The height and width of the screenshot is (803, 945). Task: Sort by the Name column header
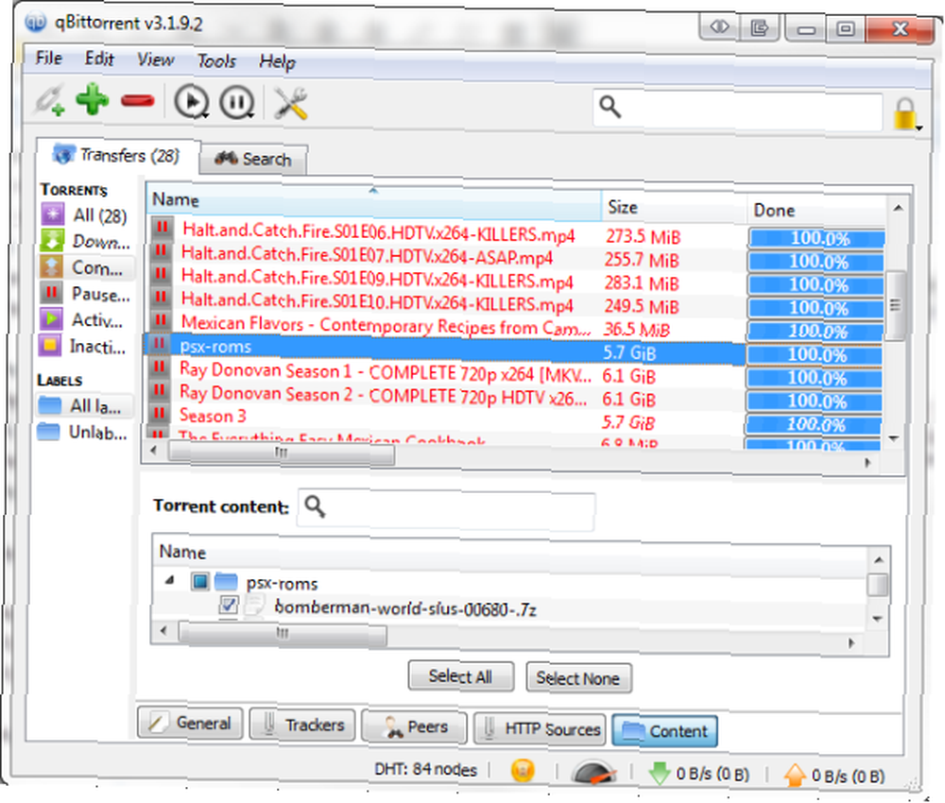pos(373,202)
